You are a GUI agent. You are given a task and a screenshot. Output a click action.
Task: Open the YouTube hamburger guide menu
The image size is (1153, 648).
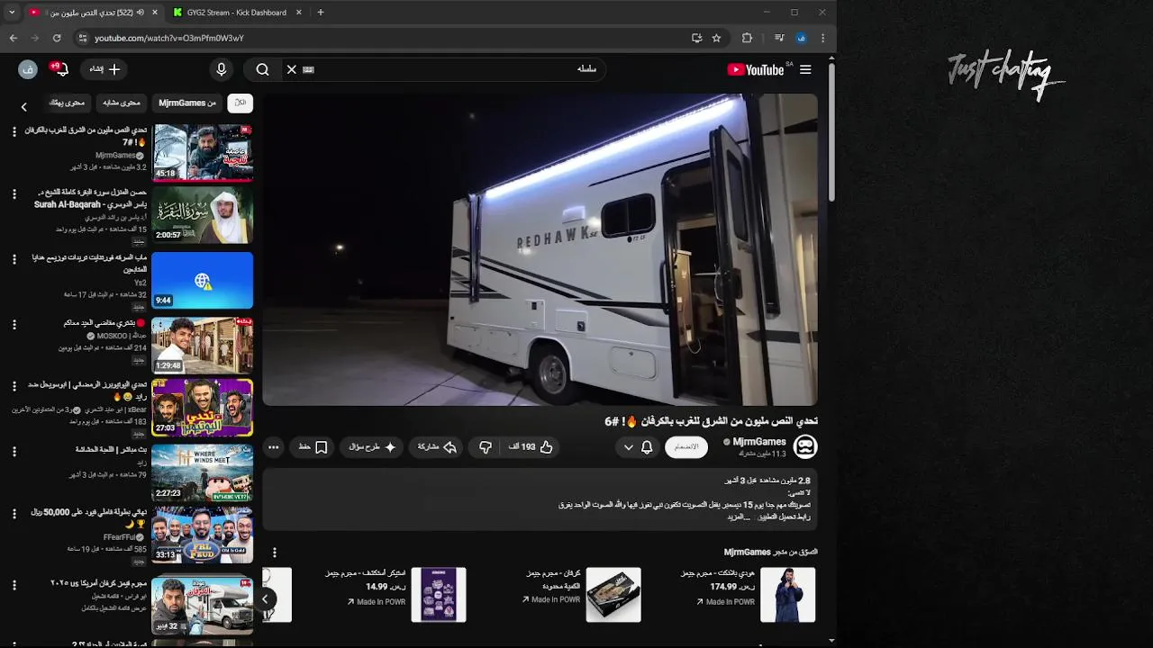pyautogui.click(x=805, y=69)
